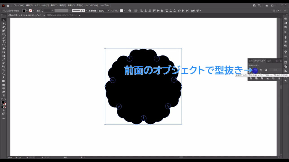Open the オブジェクト(O) menu
This screenshot has width=289, height=162.
pyautogui.click(x=41, y=5)
